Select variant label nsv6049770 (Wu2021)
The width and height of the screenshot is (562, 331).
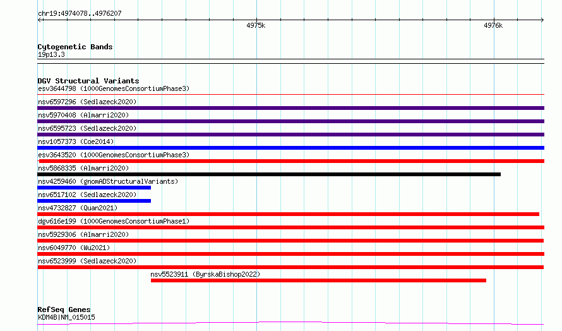(74, 248)
